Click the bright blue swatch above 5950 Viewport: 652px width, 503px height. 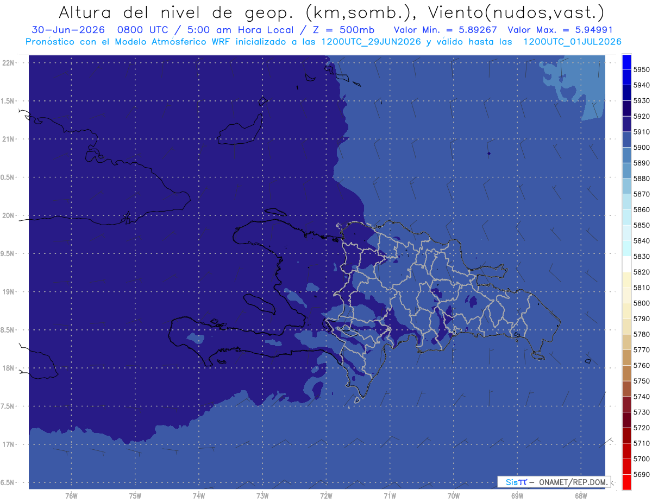[x=626, y=61]
